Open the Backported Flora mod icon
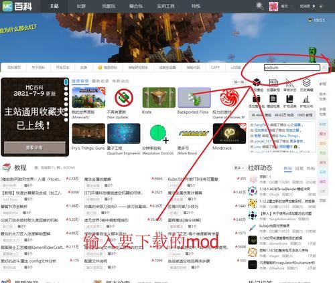The height and width of the screenshot is (283, 335). (x=194, y=98)
